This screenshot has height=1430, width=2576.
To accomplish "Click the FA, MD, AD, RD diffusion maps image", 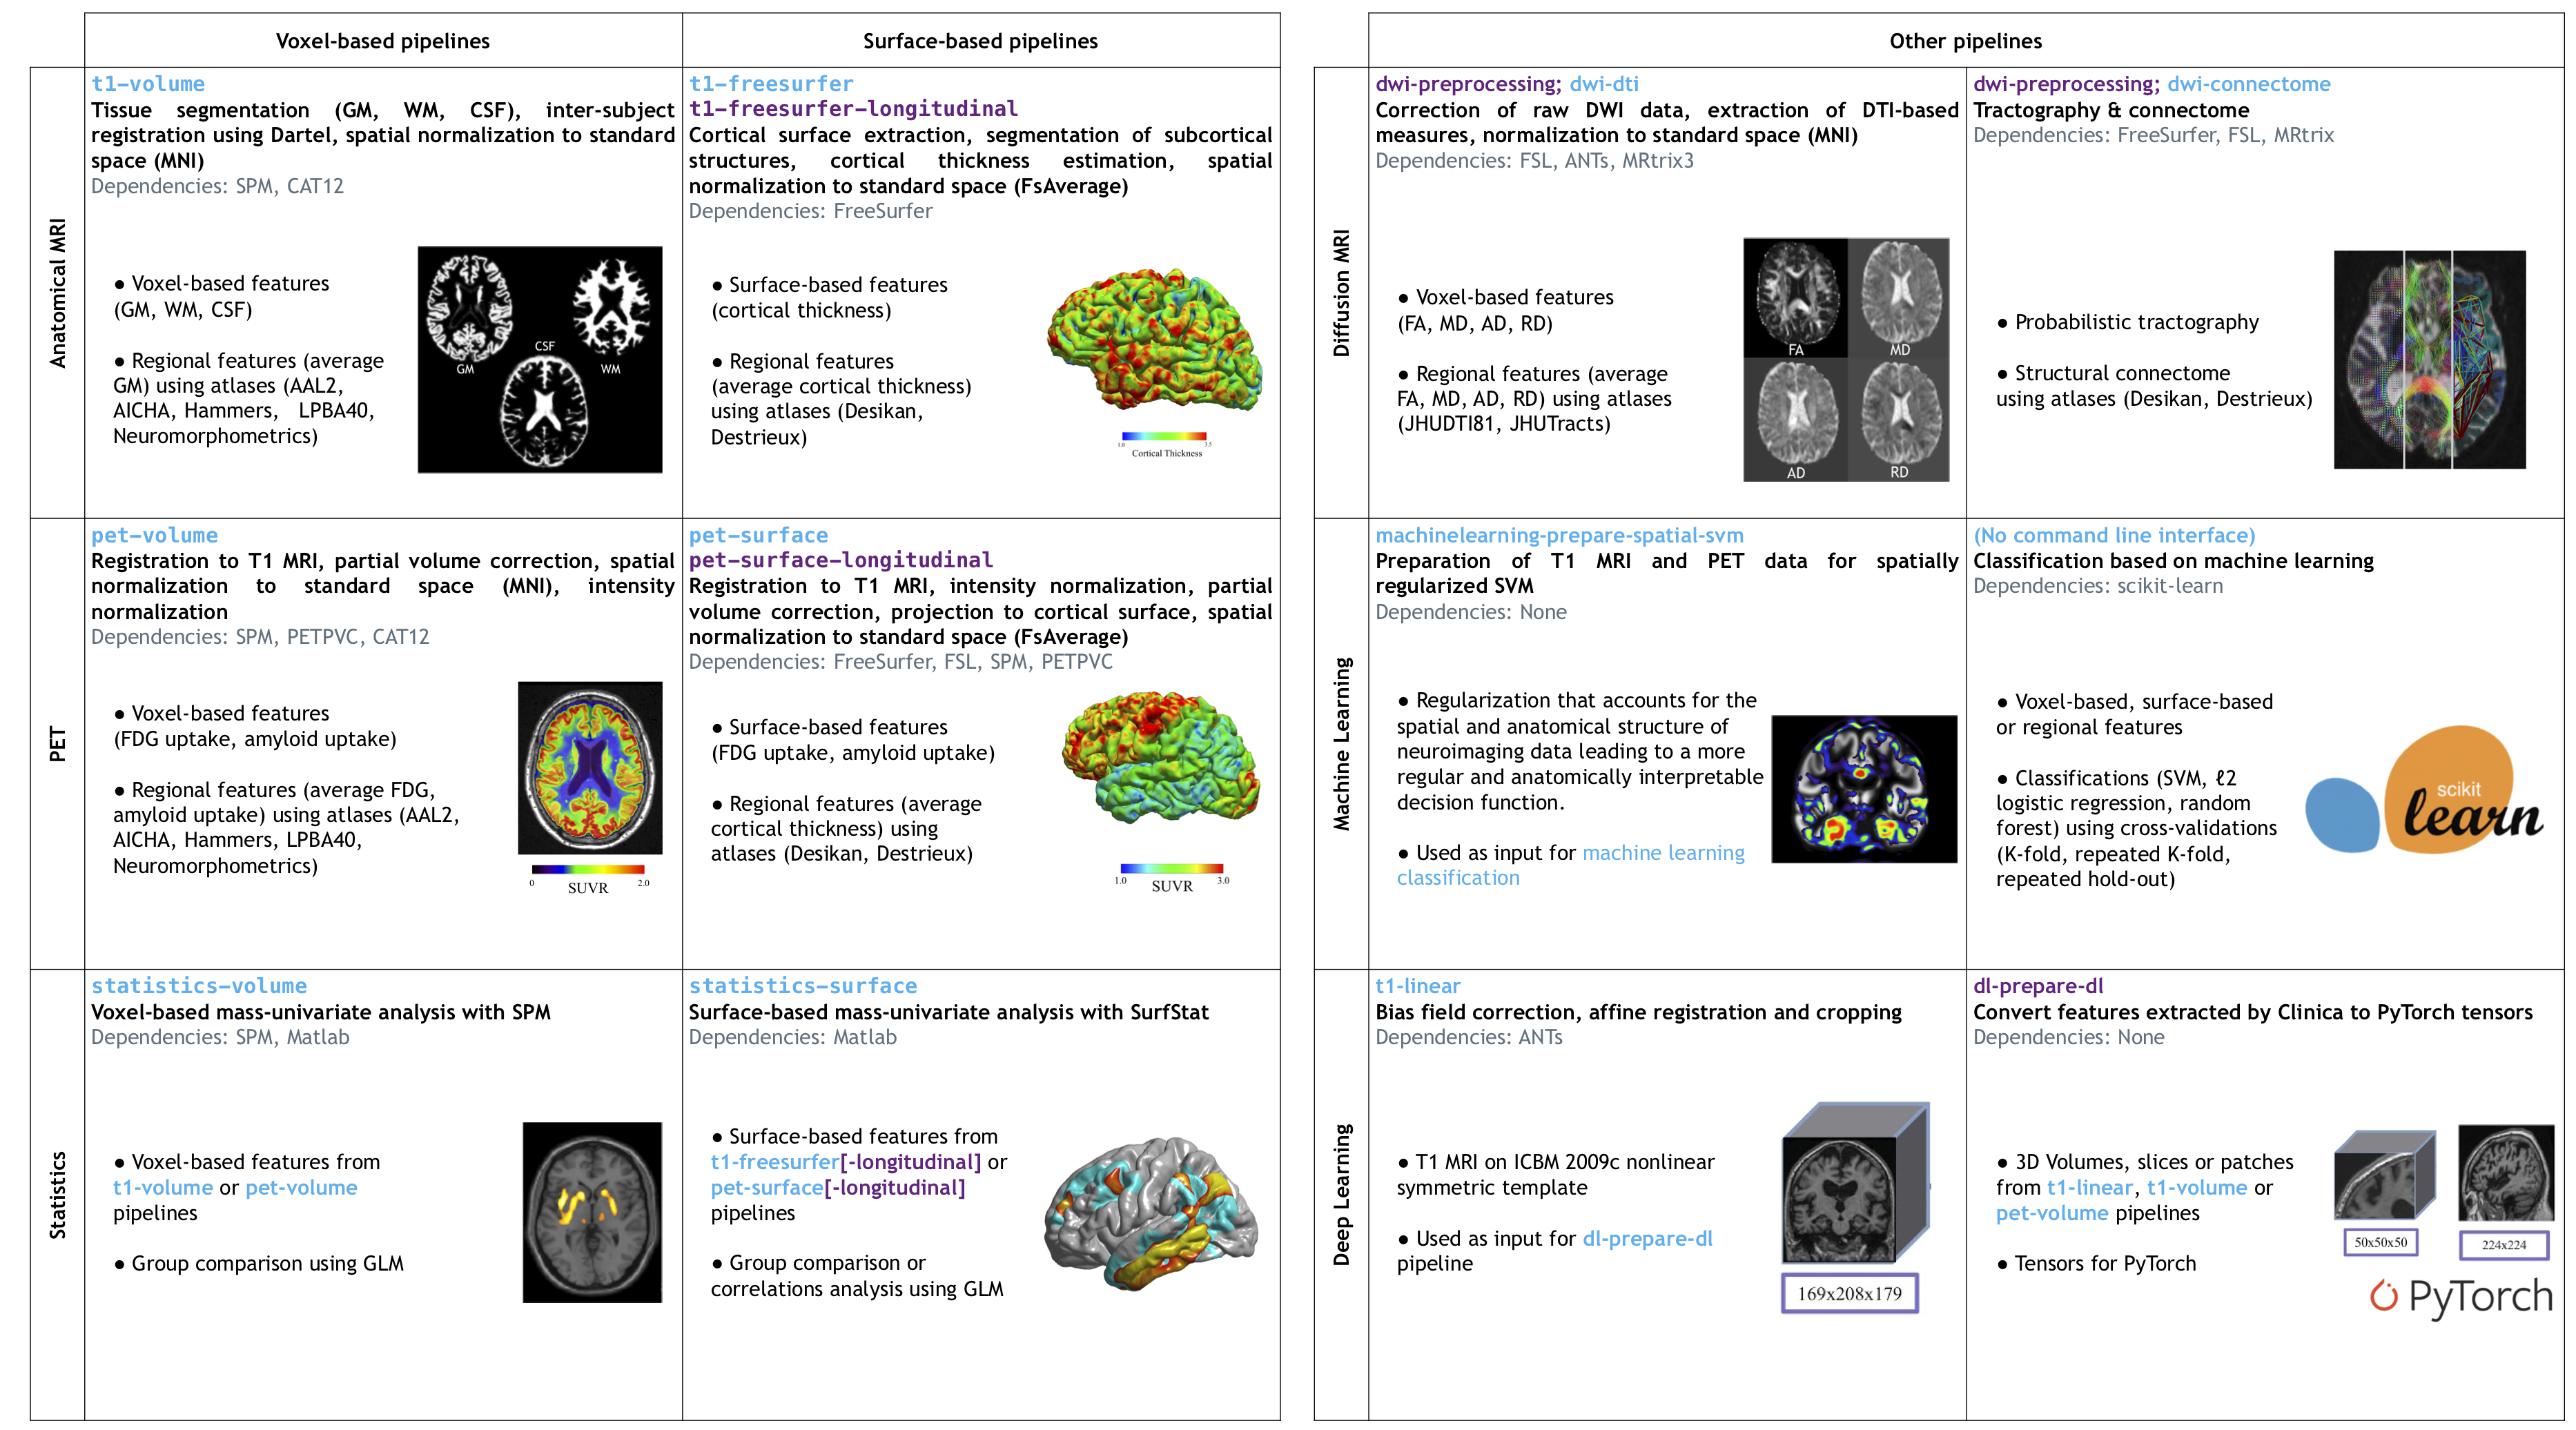I will click(1845, 359).
